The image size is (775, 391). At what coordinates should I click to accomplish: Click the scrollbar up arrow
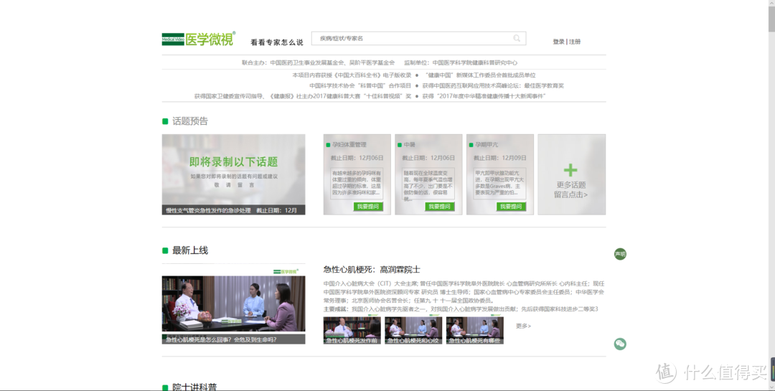771,4
